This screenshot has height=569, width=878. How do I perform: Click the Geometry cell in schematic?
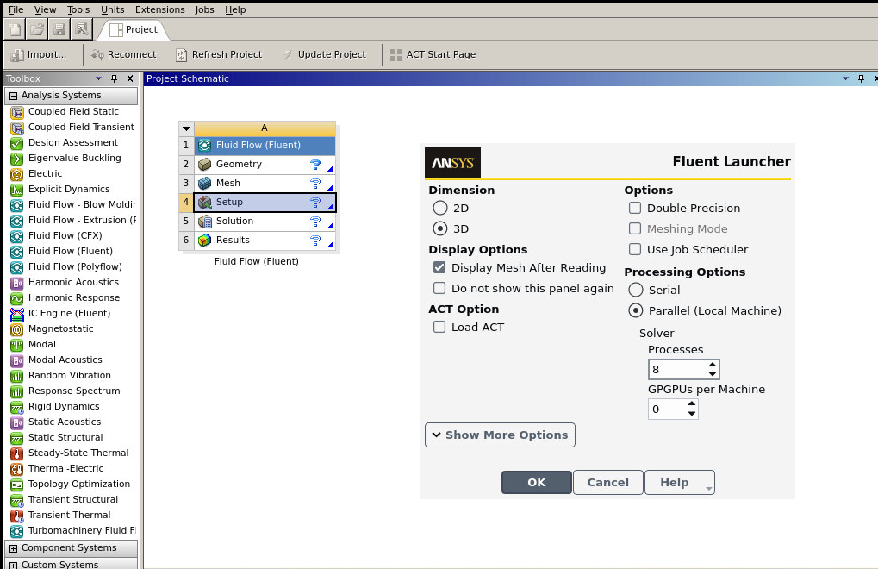265,164
